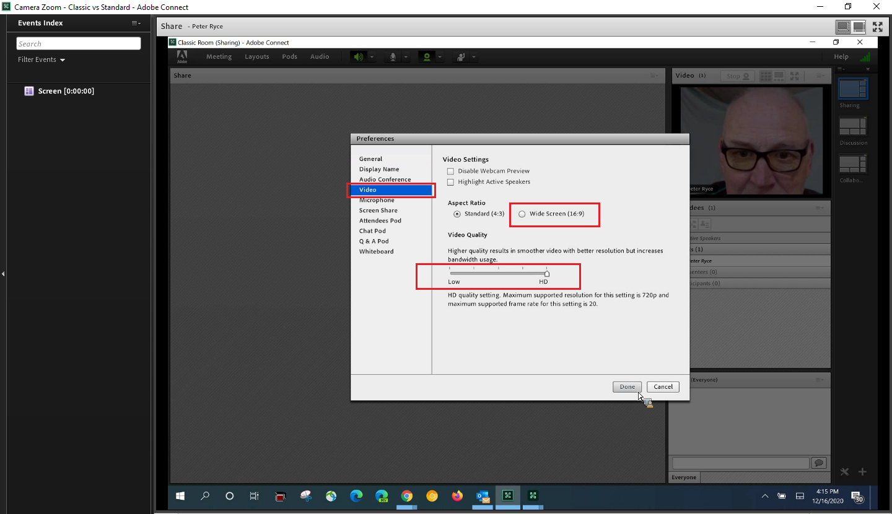
Task: Select Wide Screen (16:9) aspect ratio
Action: pos(522,214)
